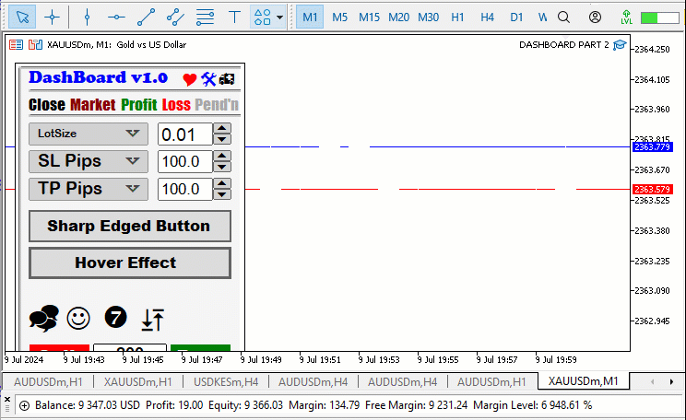
Task: Close the toolbox panel X
Action: [x=7, y=399]
